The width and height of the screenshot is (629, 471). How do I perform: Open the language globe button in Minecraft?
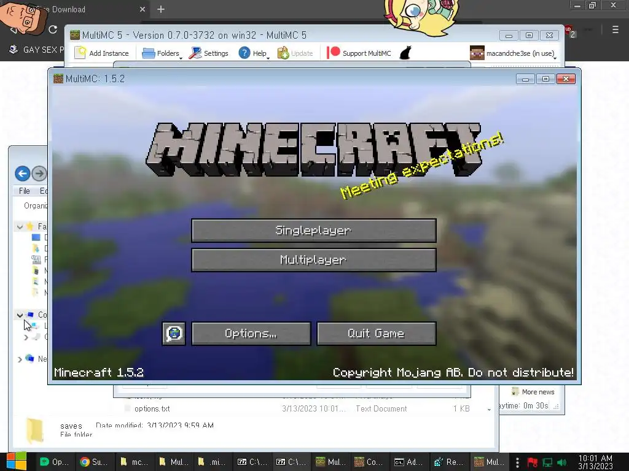point(174,333)
